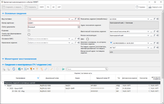The height and width of the screenshot is (104, 164).
Task: Click the Сохранить button
Action: pos(31,7)
